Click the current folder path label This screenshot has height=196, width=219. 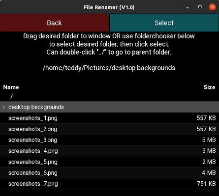click(109, 68)
